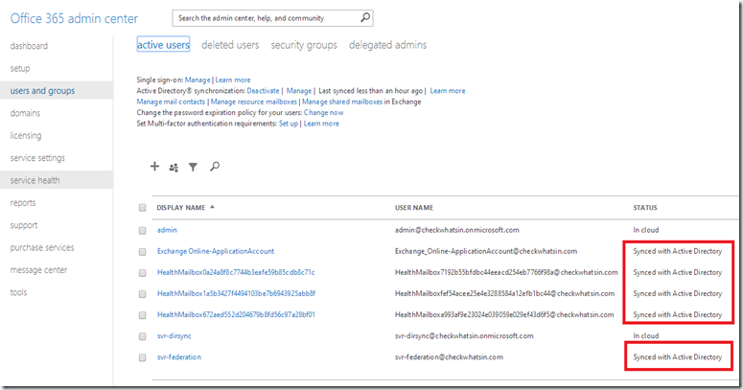743x390 pixels.
Task: Sort by DISPLAY NAME column header
Action: tap(181, 208)
